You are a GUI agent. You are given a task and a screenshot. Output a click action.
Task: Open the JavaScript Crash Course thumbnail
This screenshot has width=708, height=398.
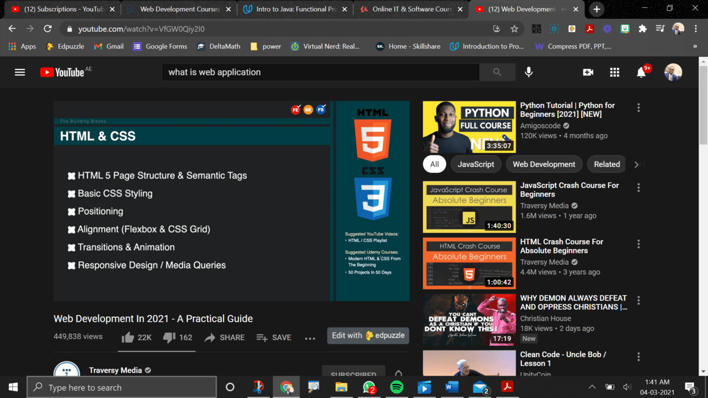click(x=469, y=207)
